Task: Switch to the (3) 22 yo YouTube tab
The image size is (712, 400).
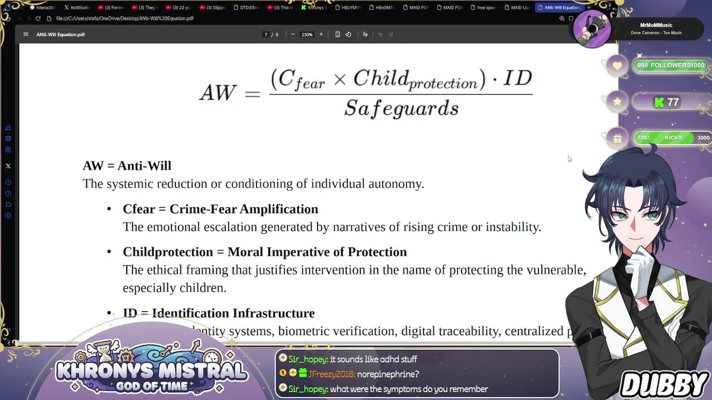Action: tap(179, 7)
